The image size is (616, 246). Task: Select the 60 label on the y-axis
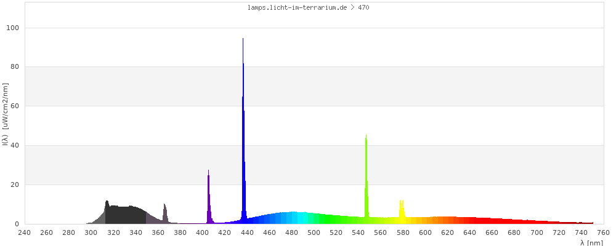15,106
